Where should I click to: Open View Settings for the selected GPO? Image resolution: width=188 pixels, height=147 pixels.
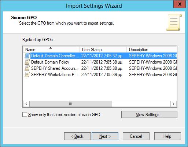pyautogui.click(x=149, y=115)
